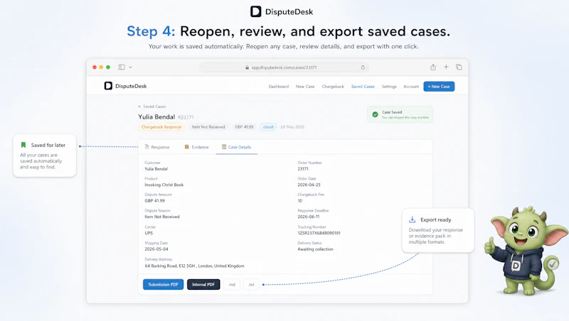
Task: Click the case date 28 May 2026
Action: point(292,127)
